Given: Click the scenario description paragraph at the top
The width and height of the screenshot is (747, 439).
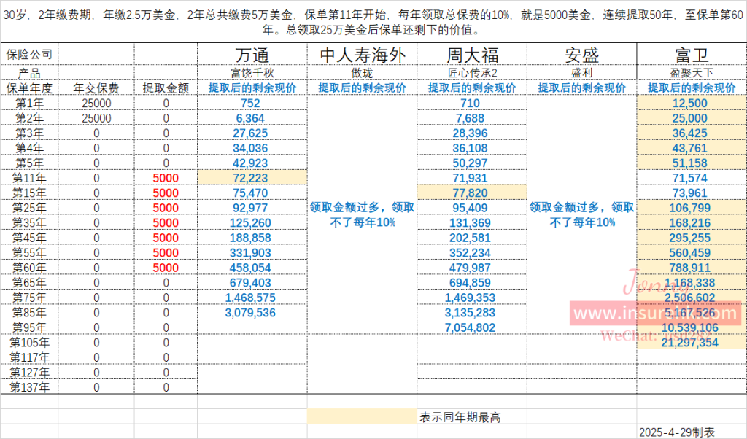Looking at the screenshot, I should (373, 22).
